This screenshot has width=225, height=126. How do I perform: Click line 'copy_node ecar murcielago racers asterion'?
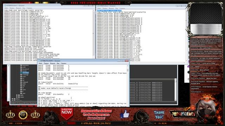point(23,10)
